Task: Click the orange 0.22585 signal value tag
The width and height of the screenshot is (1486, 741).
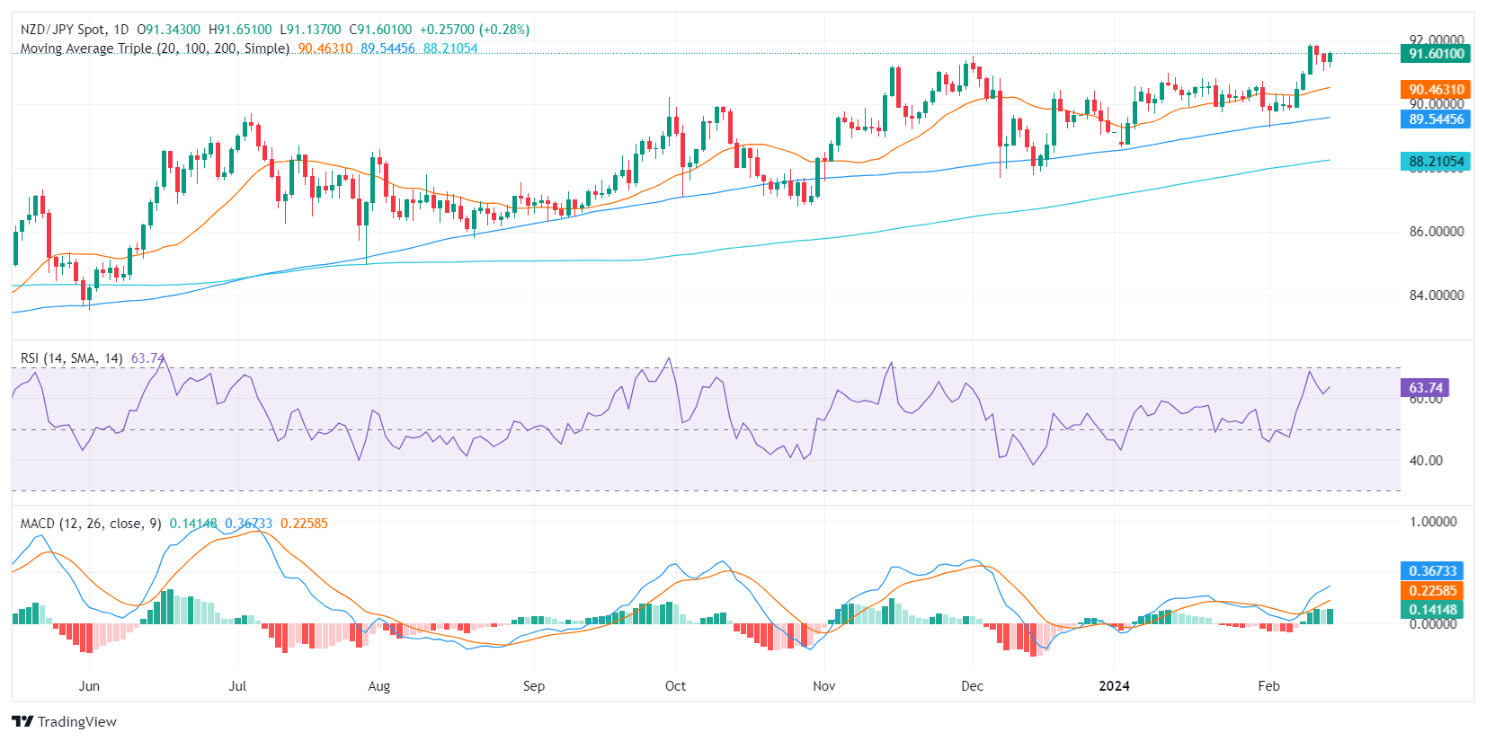Action: [x=1432, y=591]
